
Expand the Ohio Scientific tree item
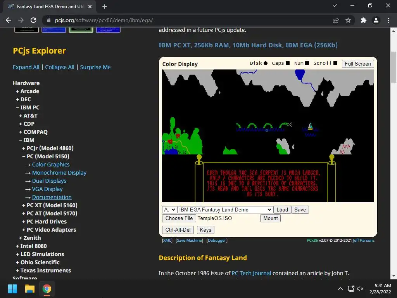[x=38, y=262]
